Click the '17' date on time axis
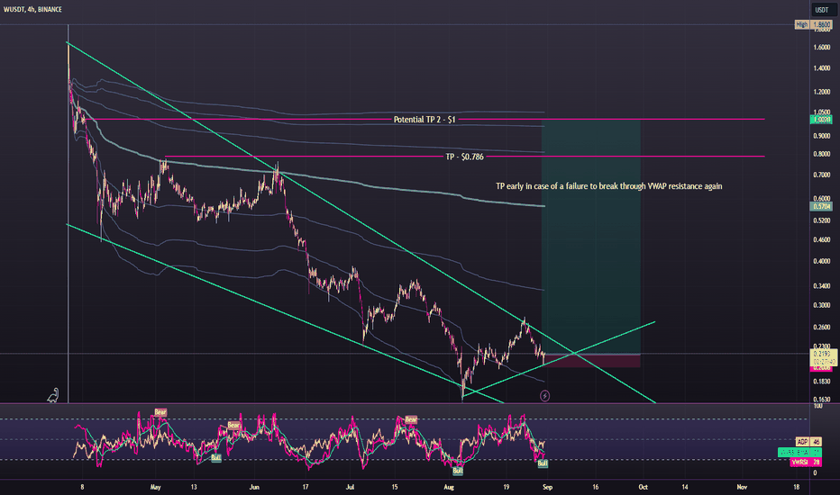840x495 pixels. tap(306, 487)
